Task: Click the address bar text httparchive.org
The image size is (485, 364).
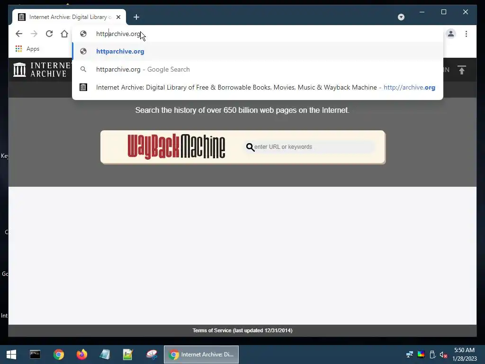Action: (x=118, y=34)
